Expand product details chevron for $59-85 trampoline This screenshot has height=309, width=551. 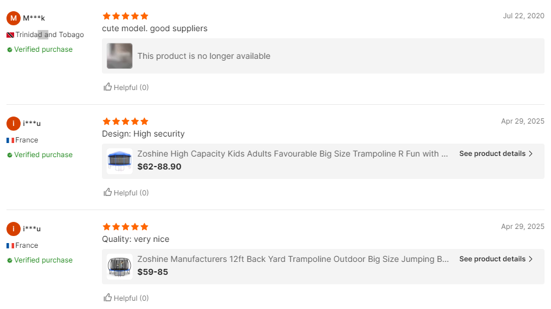pos(530,259)
